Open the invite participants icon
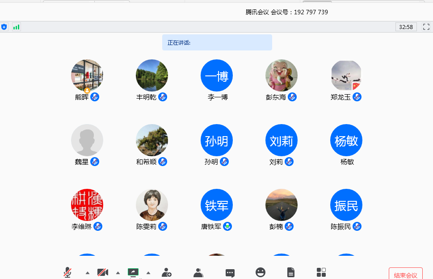The height and width of the screenshot is (279, 433). click(167, 272)
